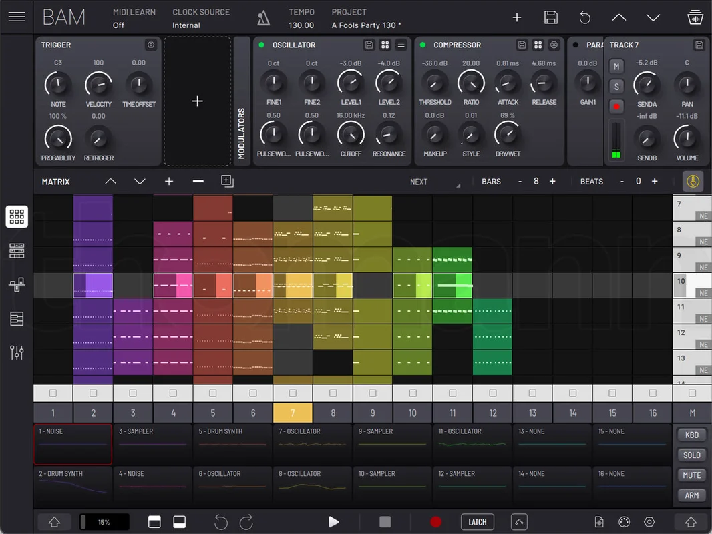Adjust the Track 7 Volume knob
This screenshot has height=534, width=712.
(687, 138)
